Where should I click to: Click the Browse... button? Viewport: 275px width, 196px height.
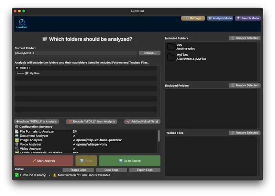(x=150, y=53)
